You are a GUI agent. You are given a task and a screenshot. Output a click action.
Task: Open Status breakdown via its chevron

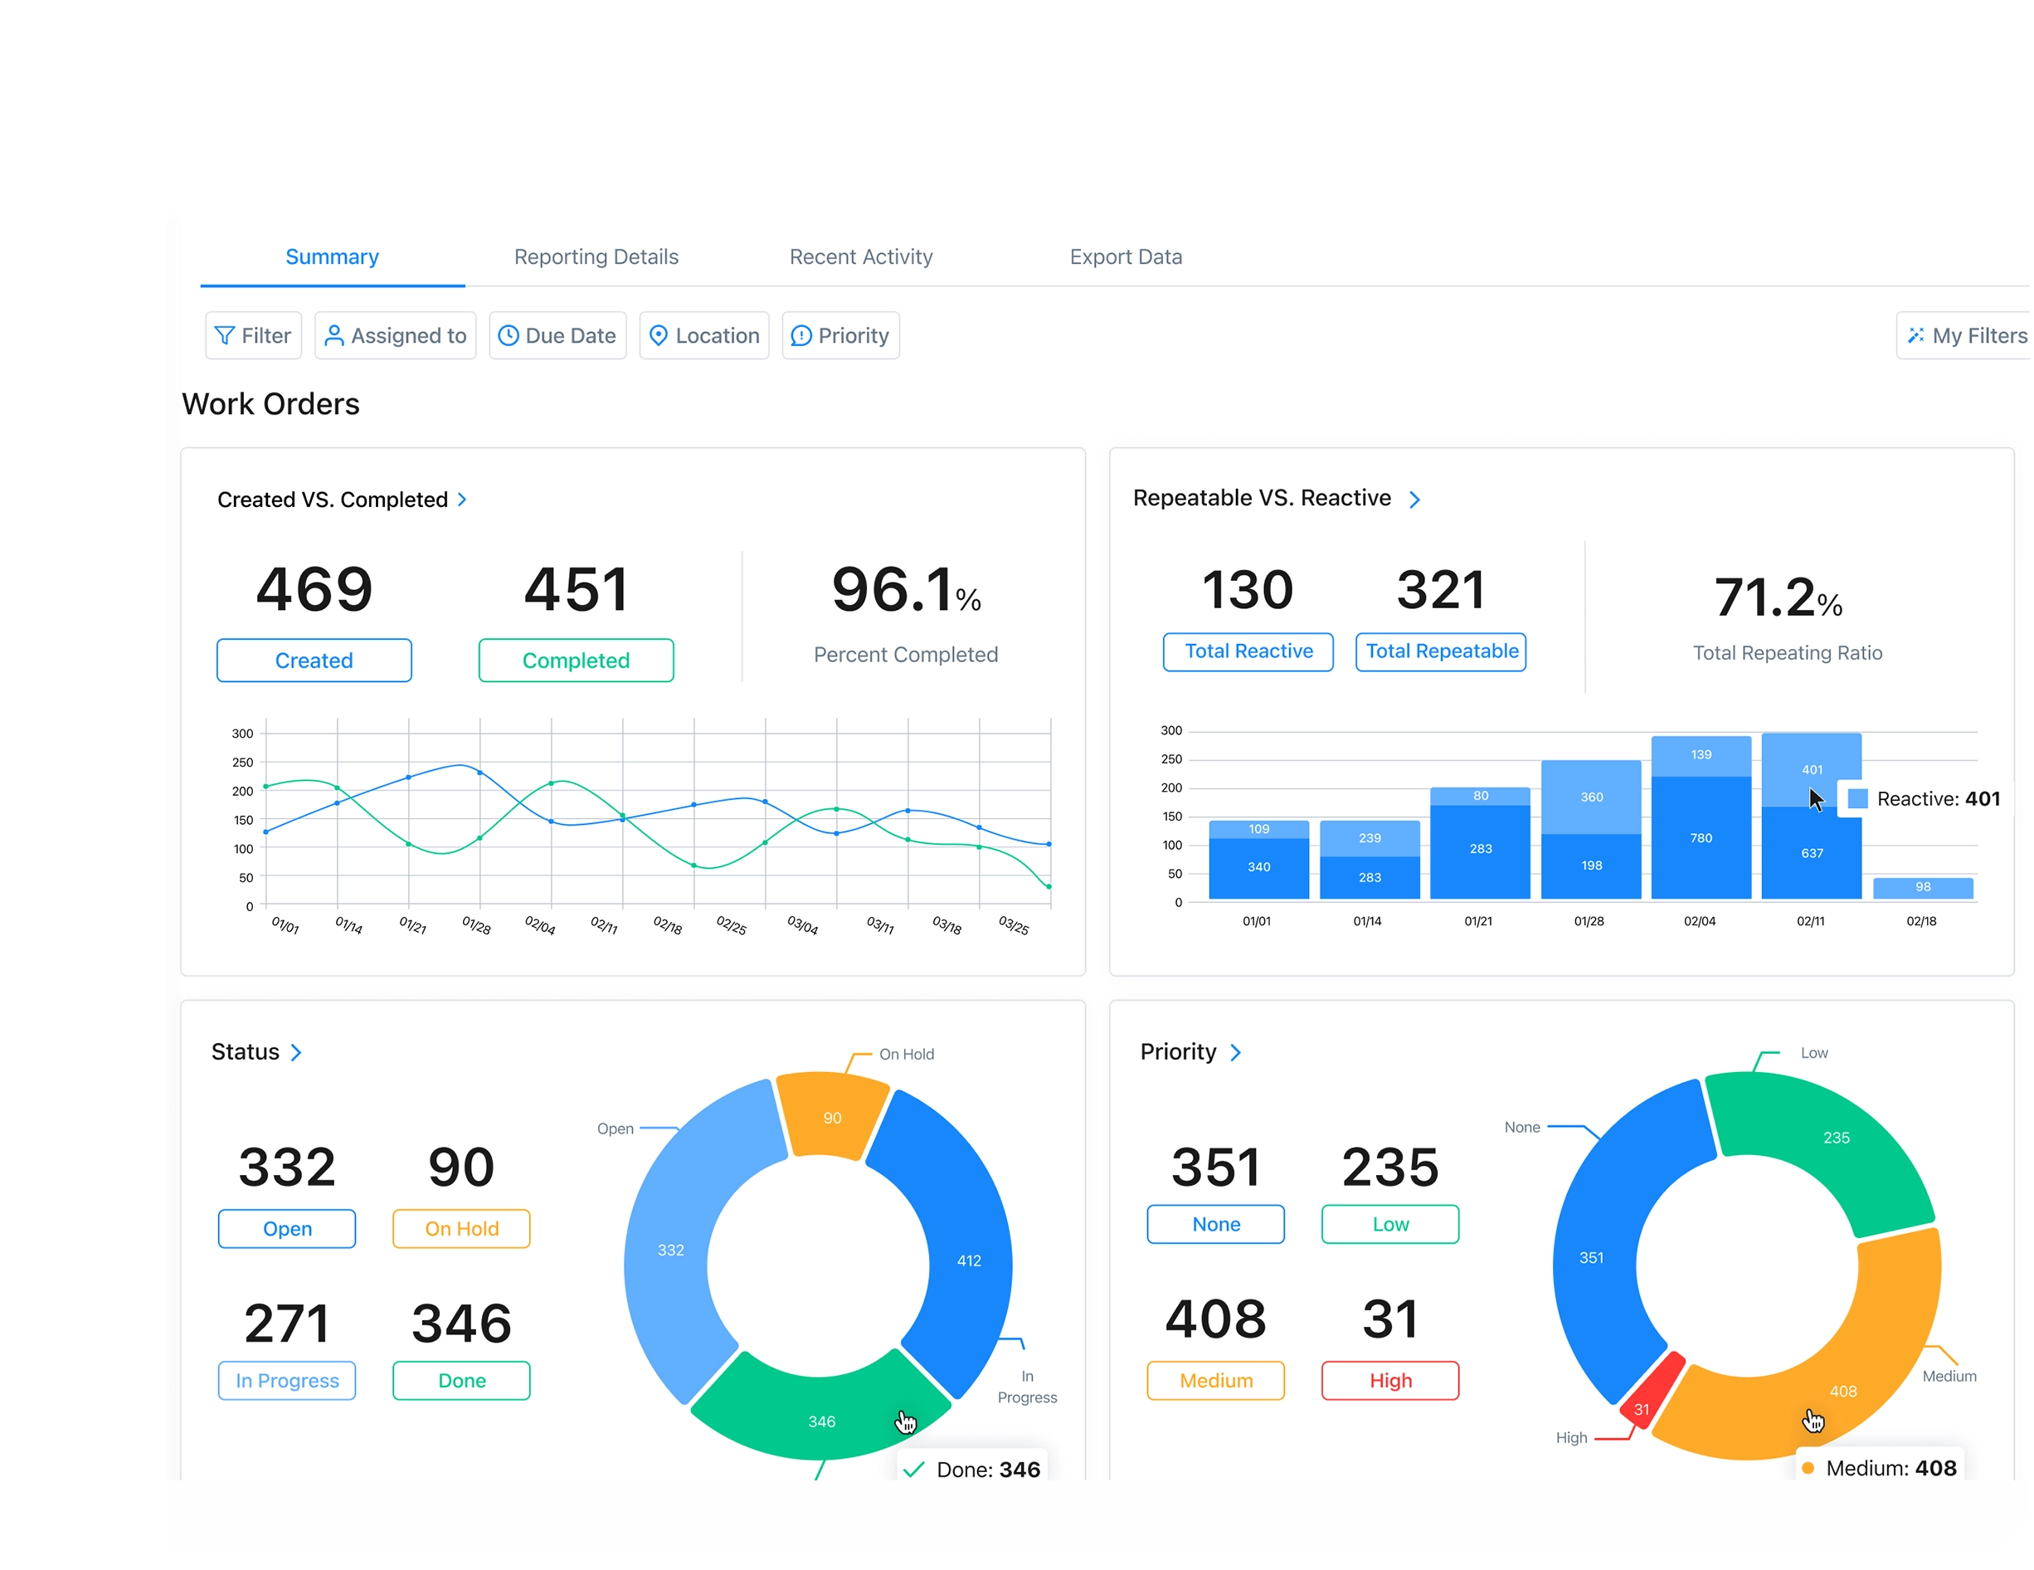coord(296,1052)
